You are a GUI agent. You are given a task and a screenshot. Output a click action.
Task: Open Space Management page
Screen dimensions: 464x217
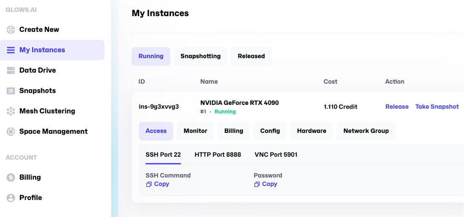[54, 132]
